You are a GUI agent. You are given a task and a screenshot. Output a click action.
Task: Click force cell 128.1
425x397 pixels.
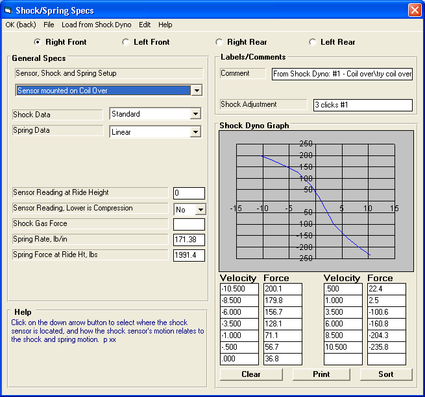pyautogui.click(x=283, y=324)
